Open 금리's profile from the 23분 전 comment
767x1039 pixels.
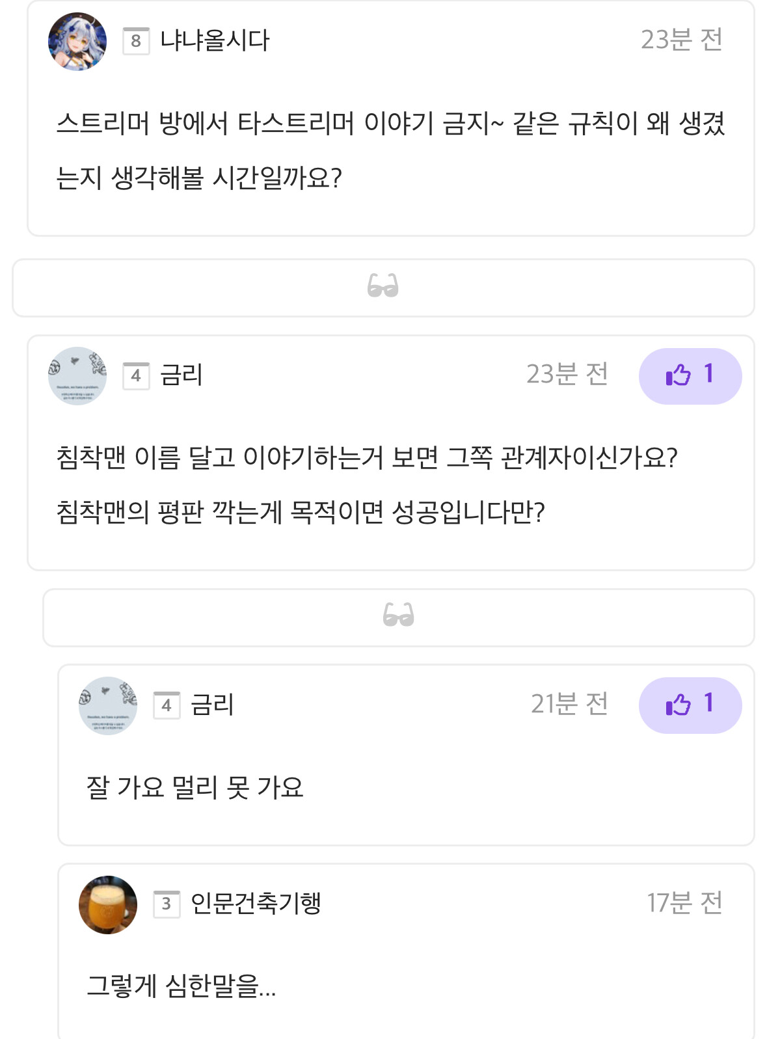(x=182, y=375)
